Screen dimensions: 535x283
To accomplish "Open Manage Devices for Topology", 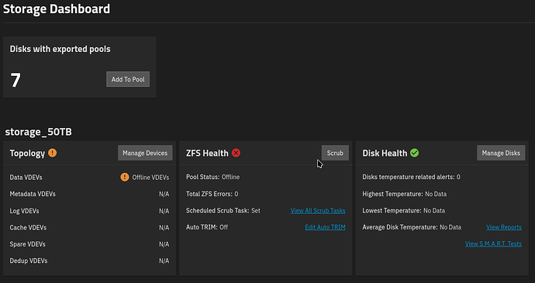I will click(145, 153).
